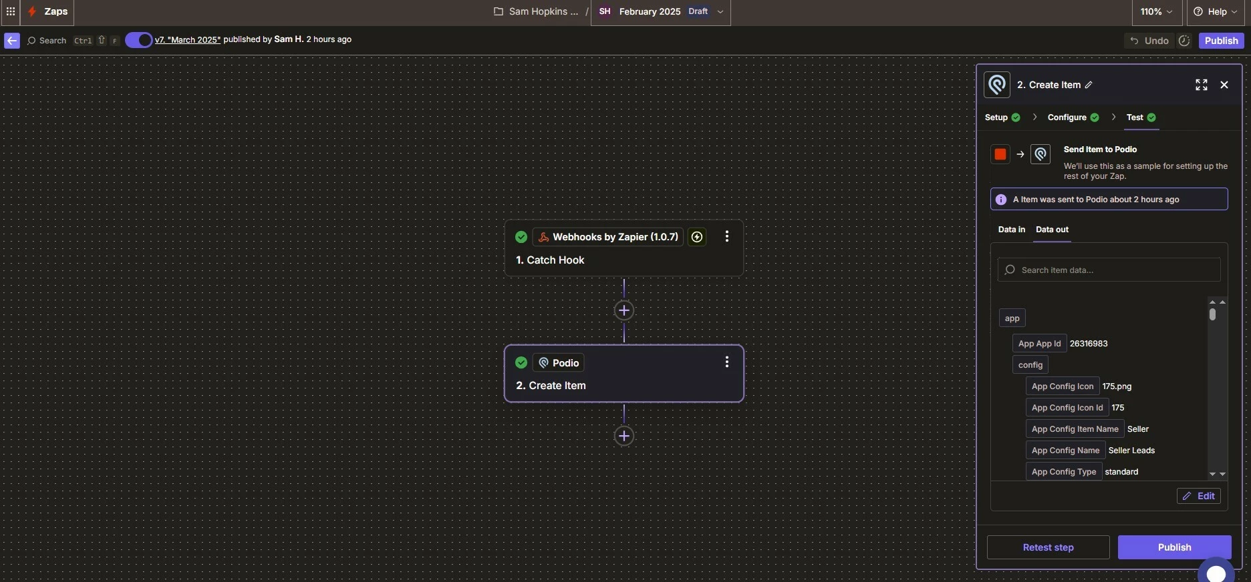Switch to the Test tab
Viewport: 1251px width, 582px height.
click(1141, 117)
